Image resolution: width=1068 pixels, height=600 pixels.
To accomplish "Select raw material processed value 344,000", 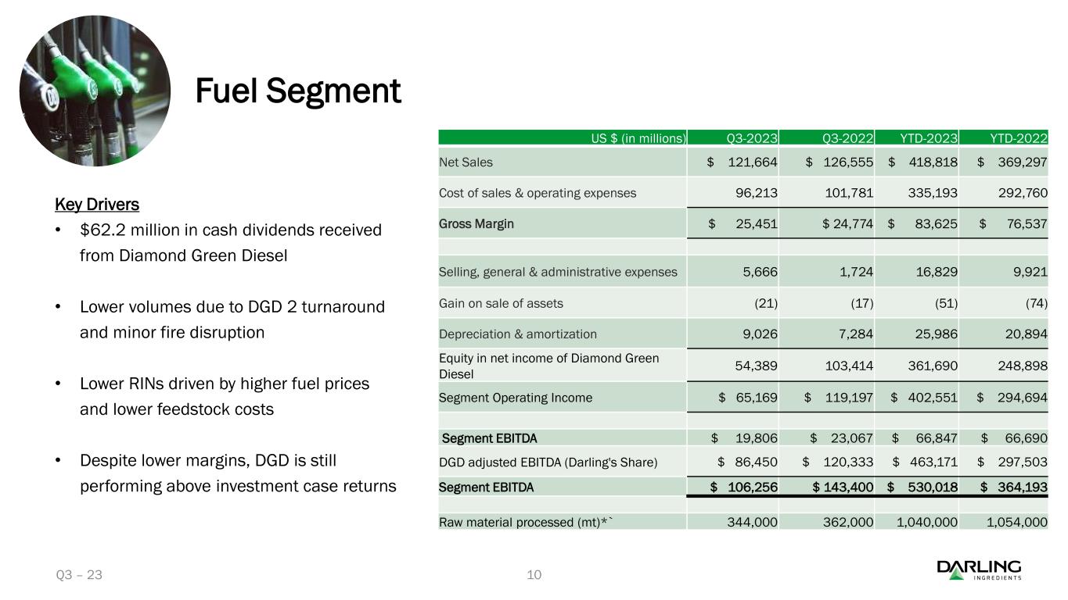I will (x=752, y=520).
